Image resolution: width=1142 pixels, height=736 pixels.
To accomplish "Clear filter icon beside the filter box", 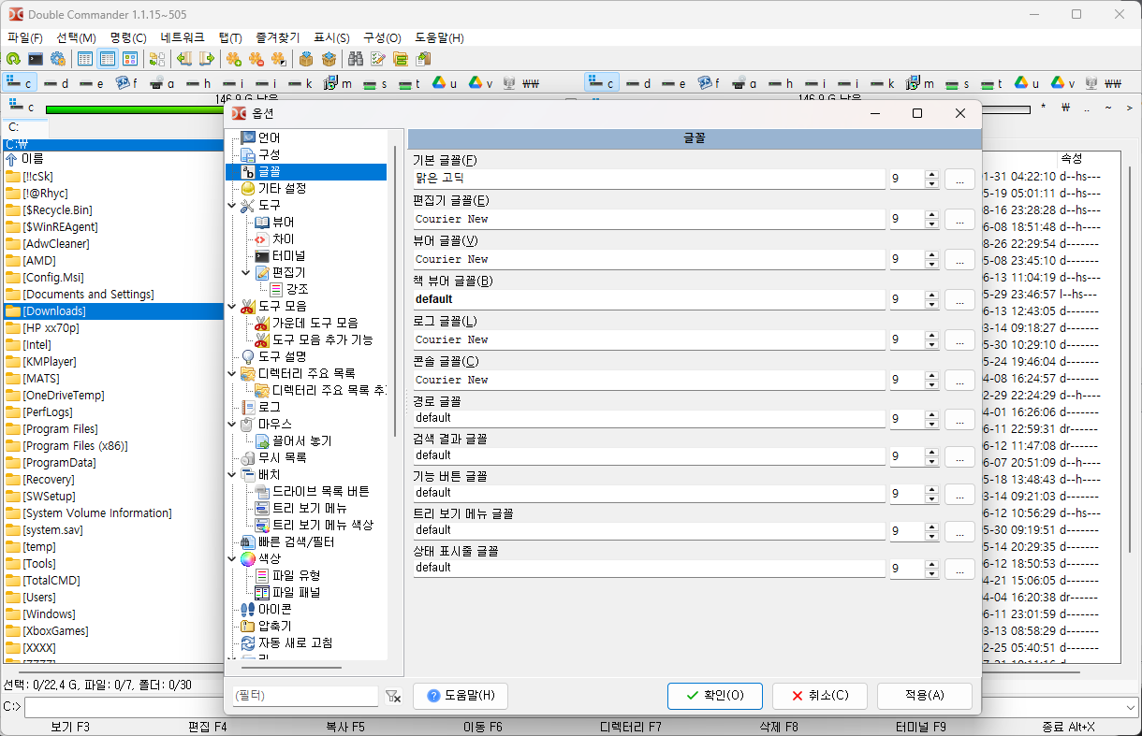I will tap(393, 697).
